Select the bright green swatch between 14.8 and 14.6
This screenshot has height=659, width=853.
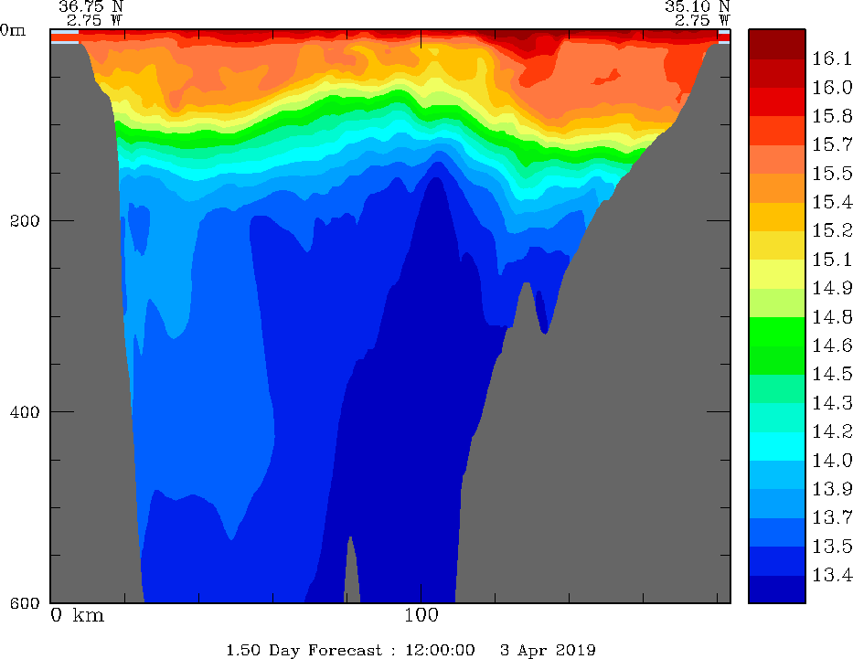[x=777, y=332]
